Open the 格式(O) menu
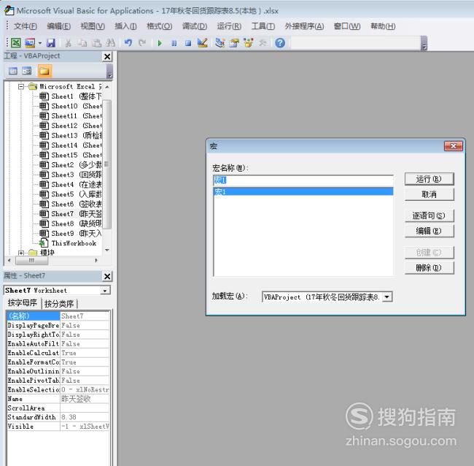The image size is (474, 466). tap(159, 26)
